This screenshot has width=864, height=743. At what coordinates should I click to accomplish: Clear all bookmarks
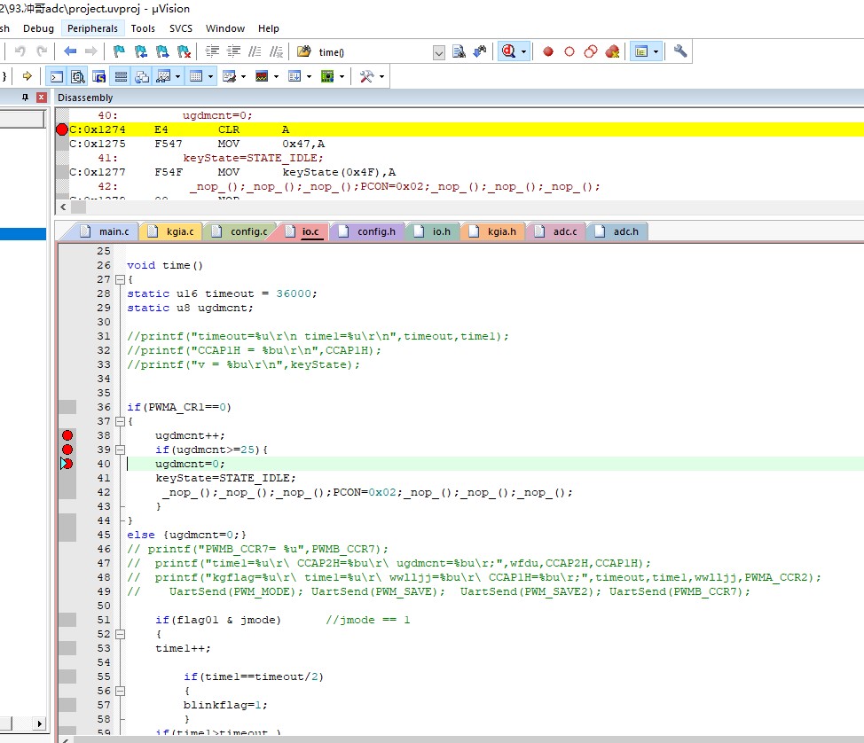(x=184, y=51)
